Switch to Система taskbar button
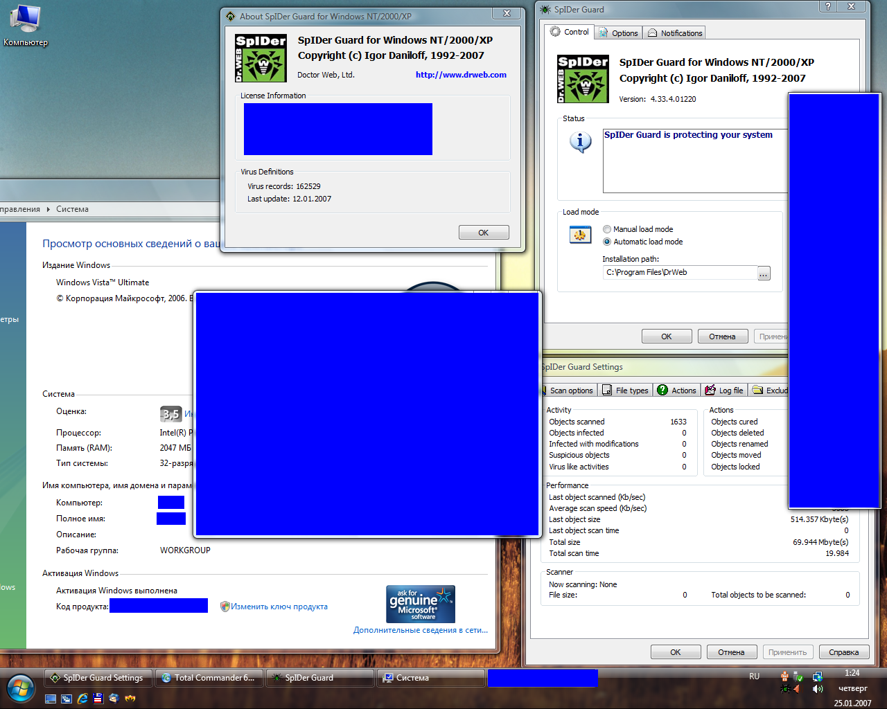Image resolution: width=887 pixels, height=709 pixels. tap(431, 678)
